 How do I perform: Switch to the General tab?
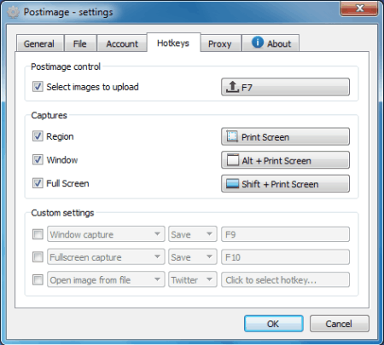[x=39, y=43]
